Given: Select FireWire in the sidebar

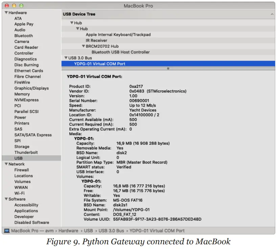Looking at the screenshot, I should [x=22, y=82].
